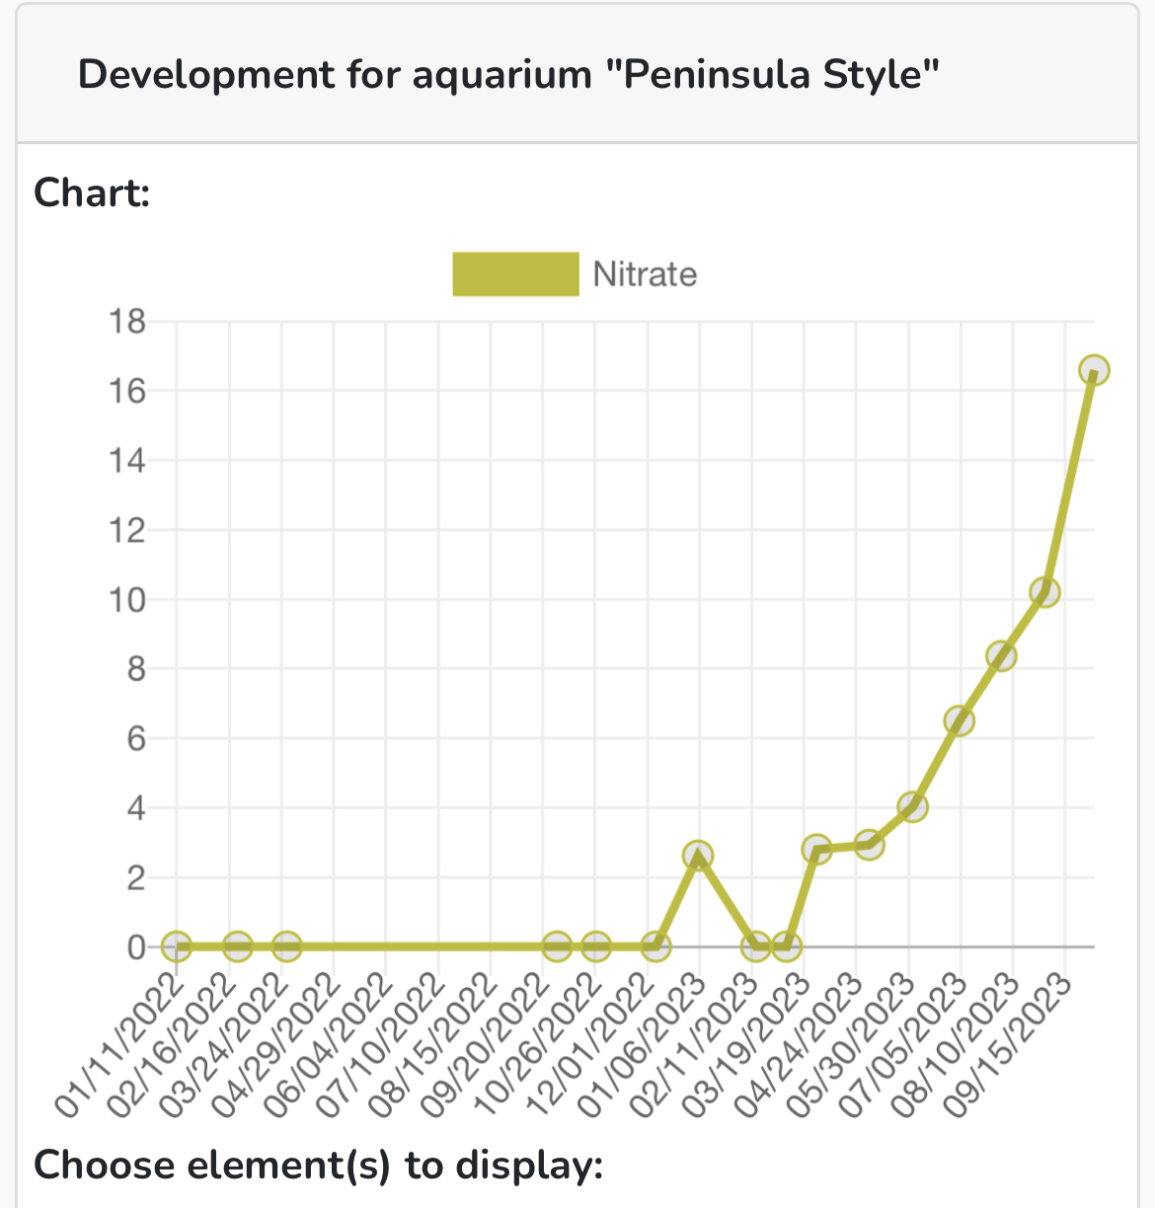Click the zero data point at 10/26/2022
This screenshot has height=1208, width=1155.
[x=595, y=947]
